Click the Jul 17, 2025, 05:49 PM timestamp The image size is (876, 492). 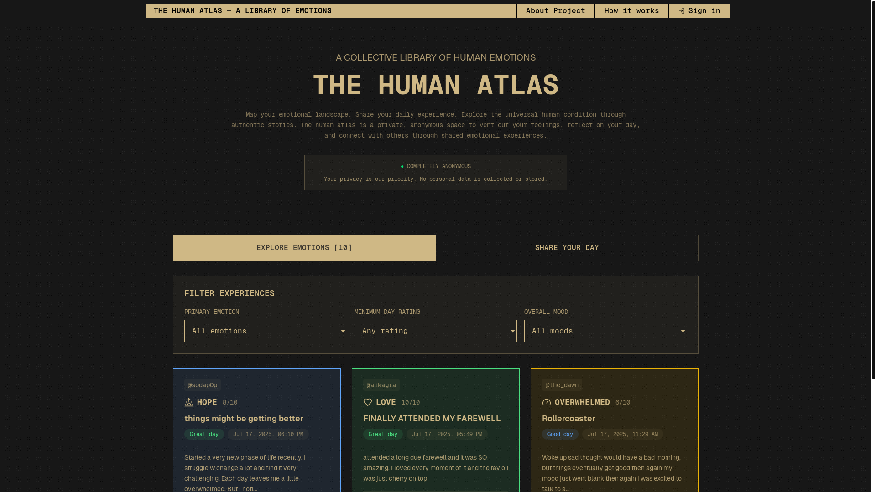(447, 434)
